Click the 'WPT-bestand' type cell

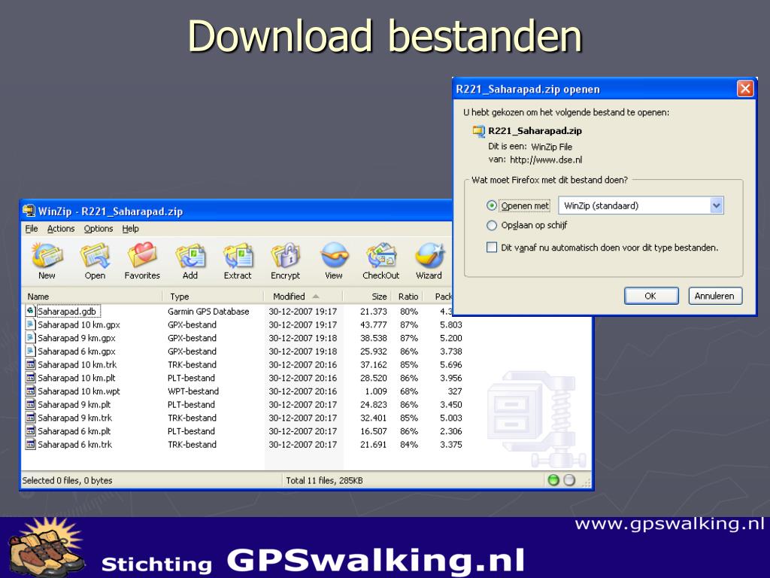tap(193, 391)
